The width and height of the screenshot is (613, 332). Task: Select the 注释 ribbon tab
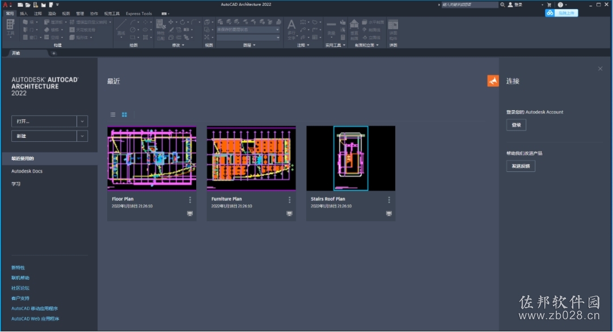click(38, 14)
